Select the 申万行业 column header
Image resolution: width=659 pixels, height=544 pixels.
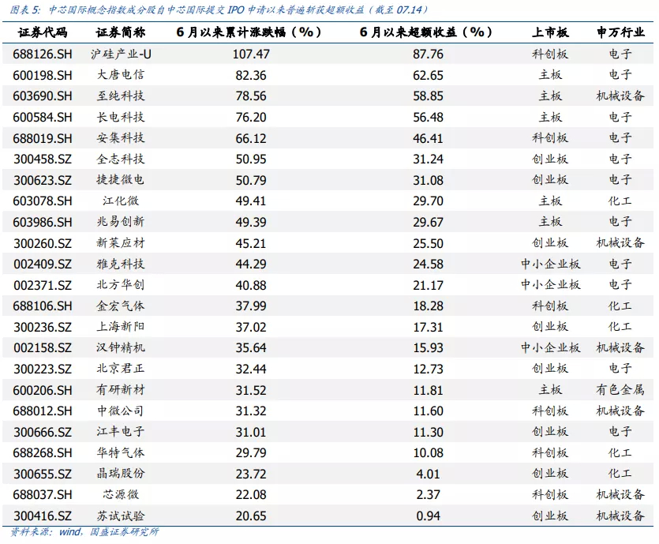point(620,32)
